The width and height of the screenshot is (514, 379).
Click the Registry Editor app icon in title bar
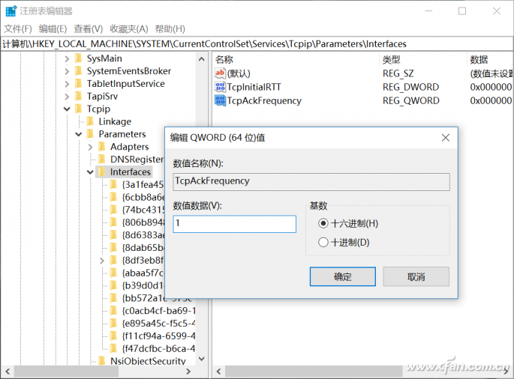coord(11,10)
